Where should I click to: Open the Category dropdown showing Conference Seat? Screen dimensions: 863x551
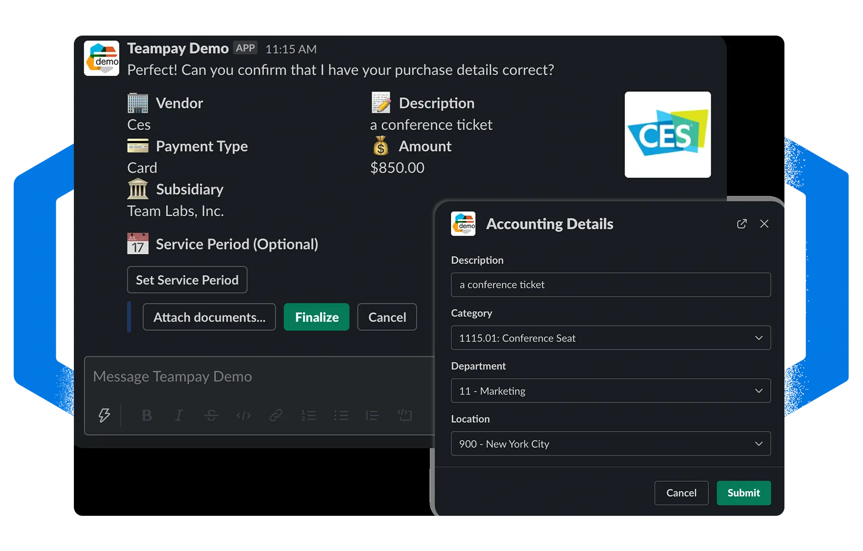tap(611, 338)
